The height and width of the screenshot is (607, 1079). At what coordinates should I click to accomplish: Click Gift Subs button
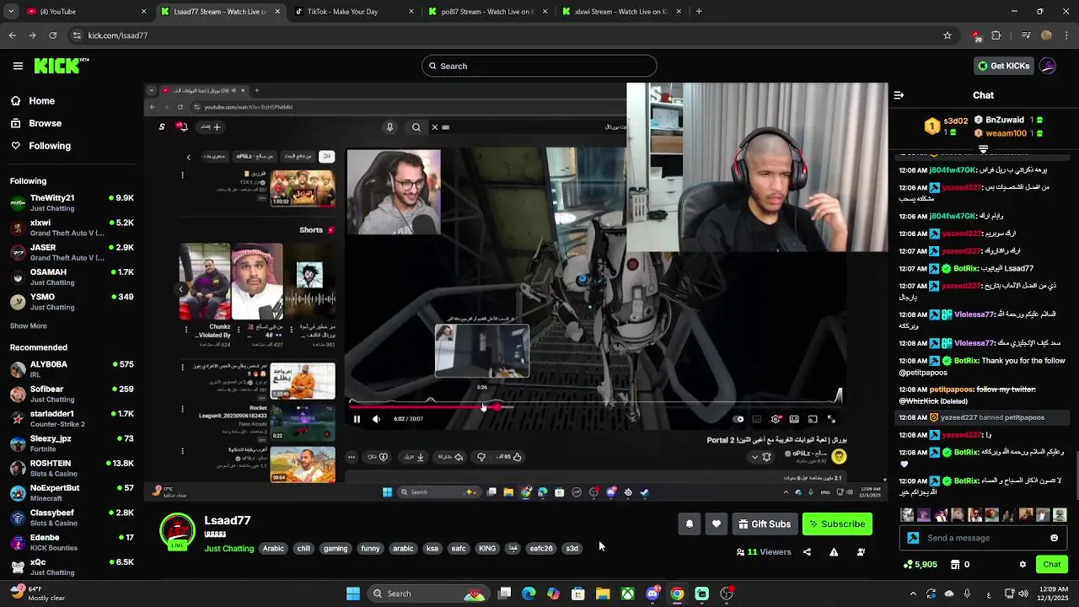(x=765, y=524)
